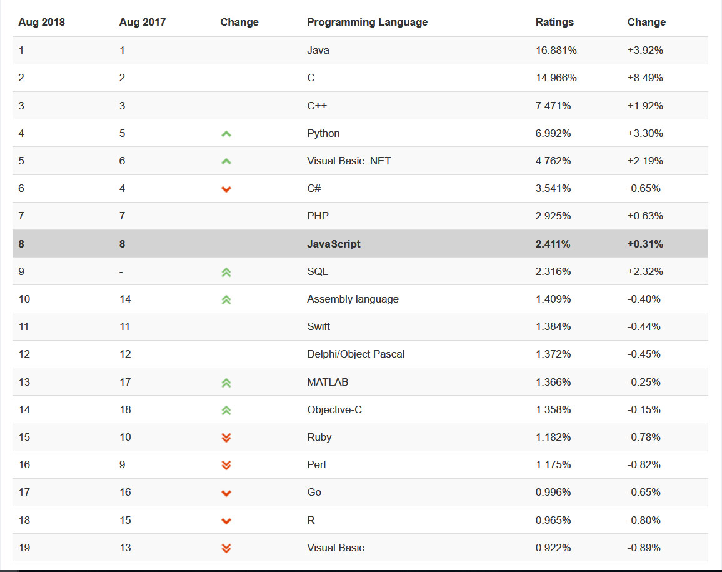Click the red down arrow for C#

(226, 189)
